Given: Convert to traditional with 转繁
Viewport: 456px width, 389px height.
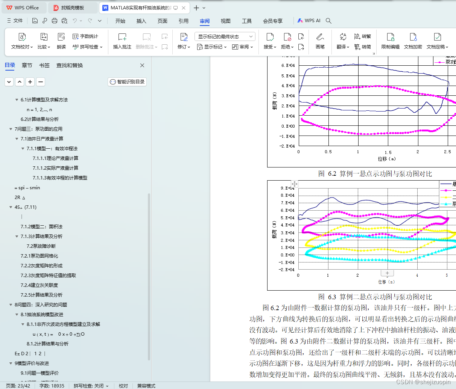Looking at the screenshot, I should 363,36.
